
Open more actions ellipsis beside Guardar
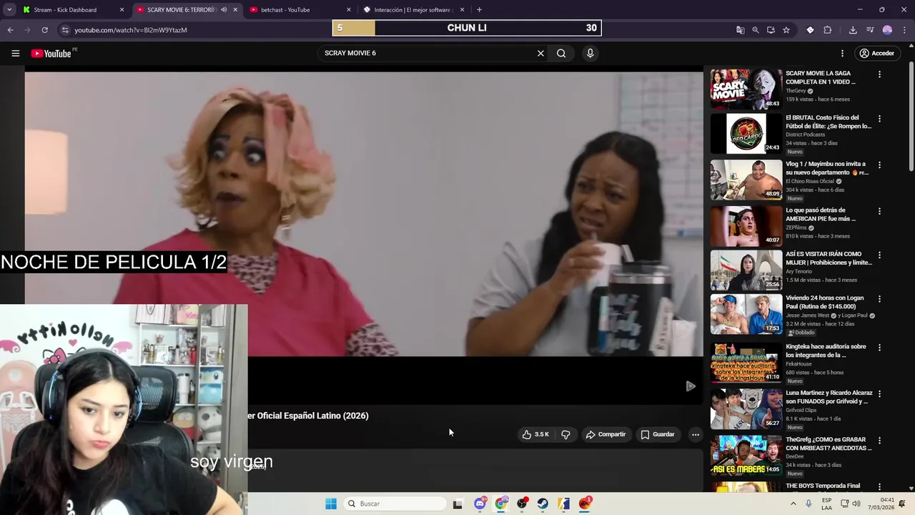coord(695,434)
